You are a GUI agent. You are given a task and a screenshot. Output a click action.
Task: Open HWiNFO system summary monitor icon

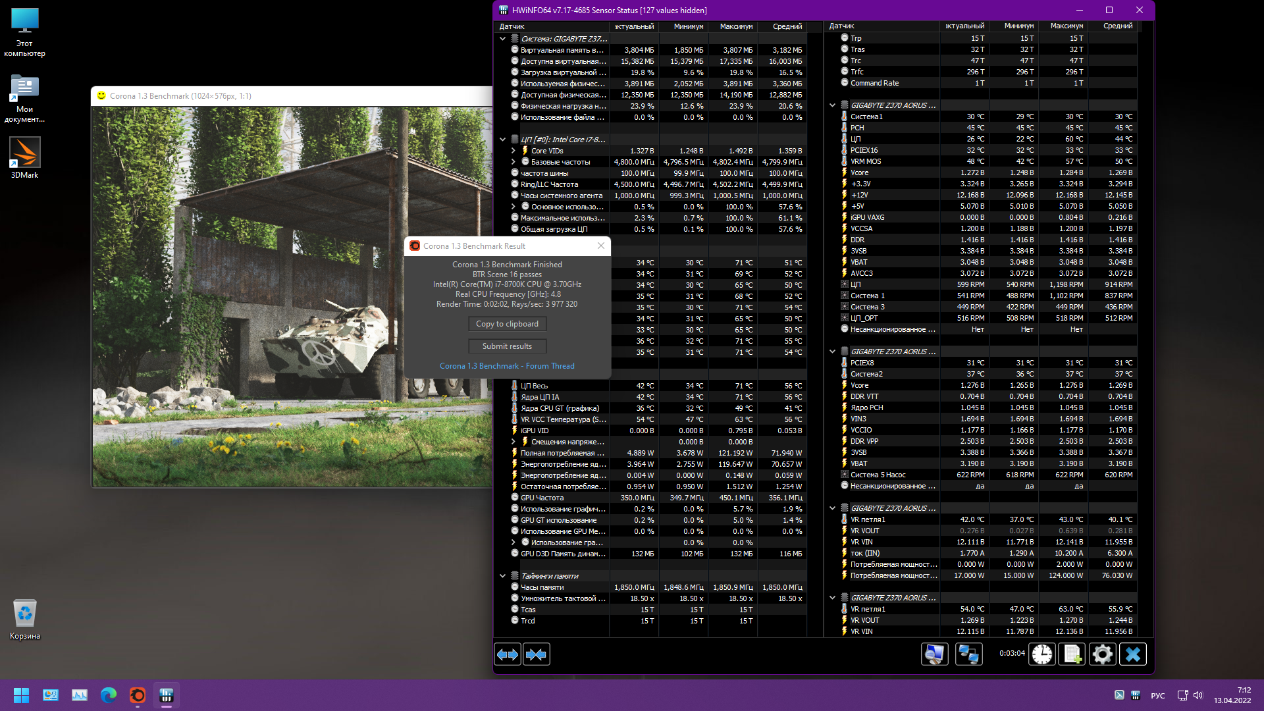[934, 654]
